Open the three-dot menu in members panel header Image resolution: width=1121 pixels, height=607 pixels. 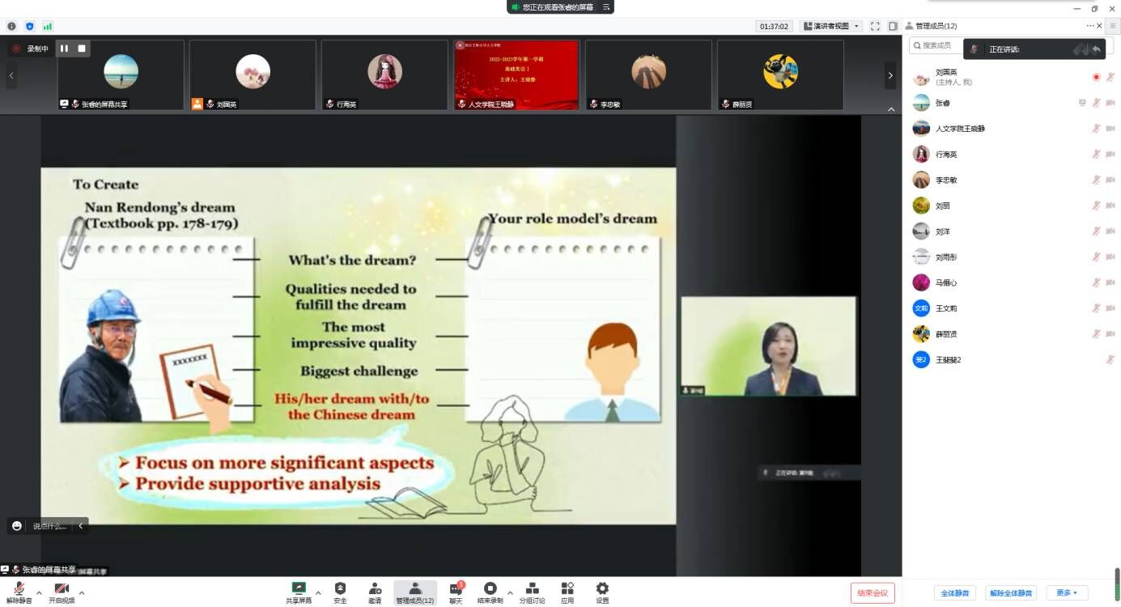[x=1090, y=26]
